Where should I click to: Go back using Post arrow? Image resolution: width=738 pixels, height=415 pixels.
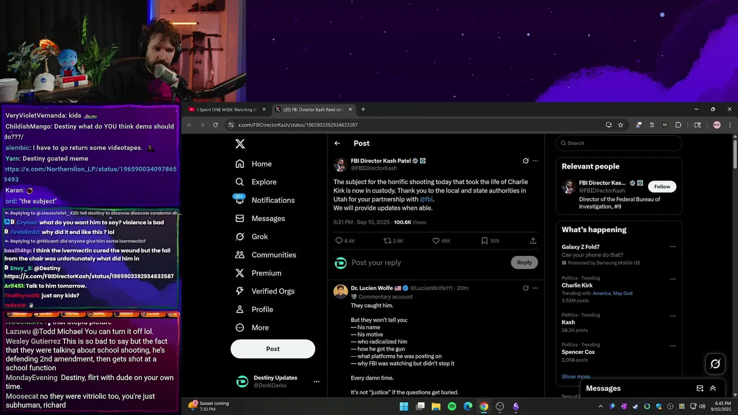pos(337,144)
